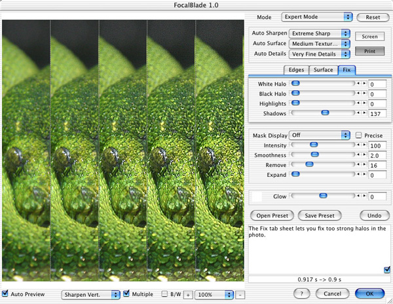
Task: Expand the Auto Sharpen dropdown
Action: pos(318,33)
